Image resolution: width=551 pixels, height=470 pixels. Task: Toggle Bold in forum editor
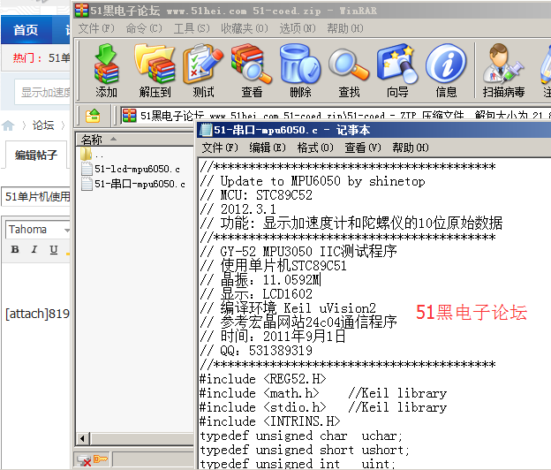point(15,249)
